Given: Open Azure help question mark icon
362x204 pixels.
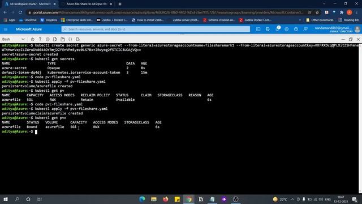Looking at the screenshot, I should point(296,29).
